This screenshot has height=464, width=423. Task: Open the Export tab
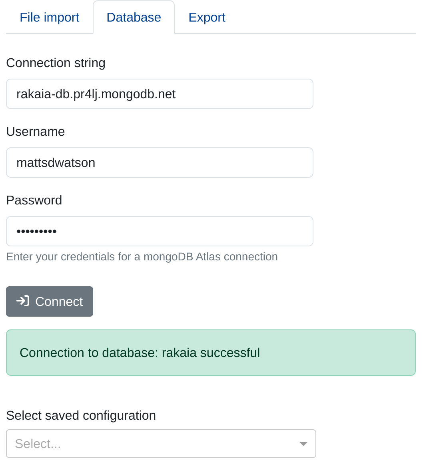[x=207, y=17]
